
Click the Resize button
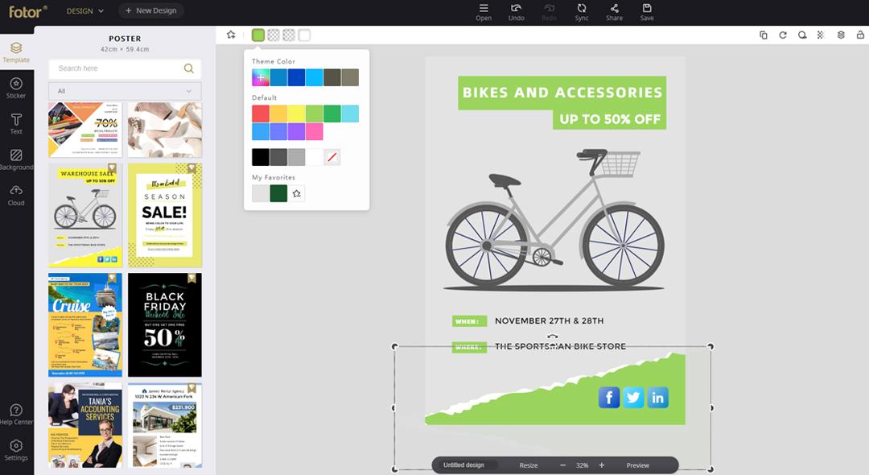[x=528, y=465]
